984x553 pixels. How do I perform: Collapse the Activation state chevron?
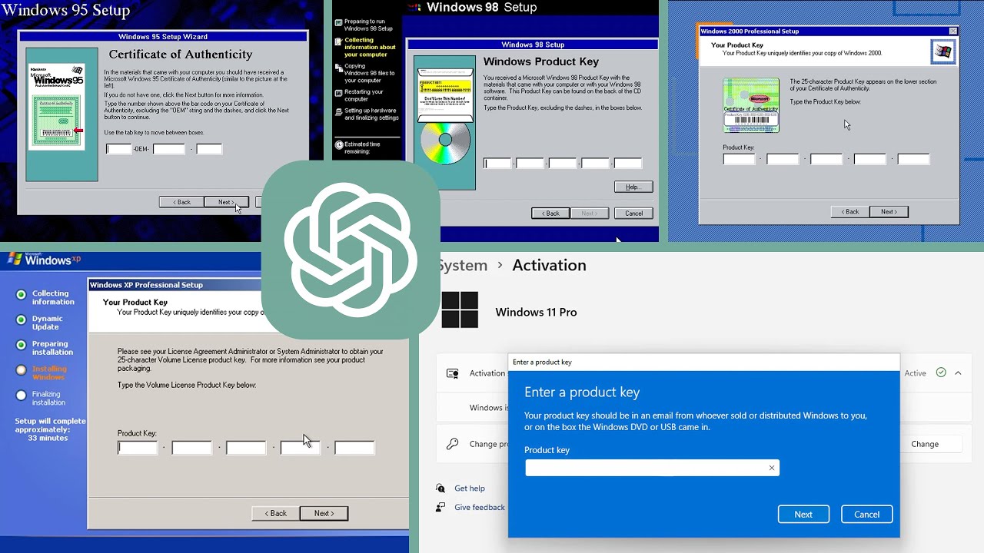(x=958, y=373)
